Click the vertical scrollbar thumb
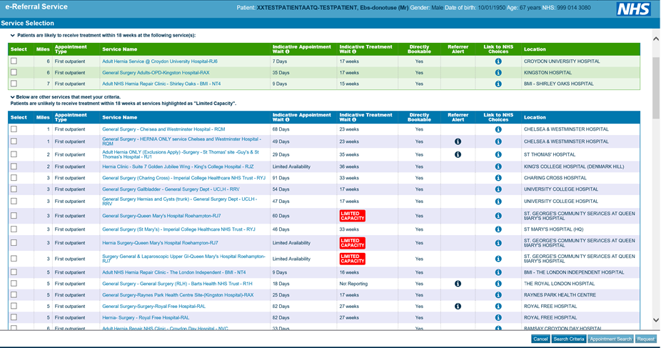This screenshot has width=661, height=348. coord(656,86)
